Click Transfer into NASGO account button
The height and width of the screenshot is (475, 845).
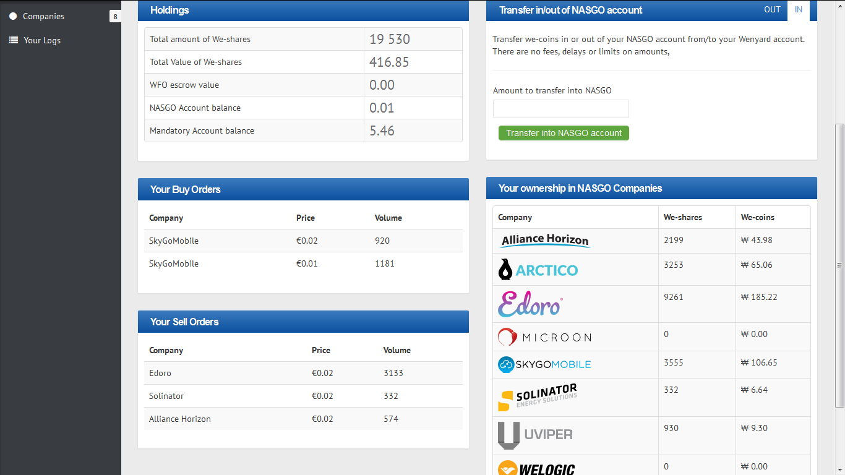[x=564, y=133]
